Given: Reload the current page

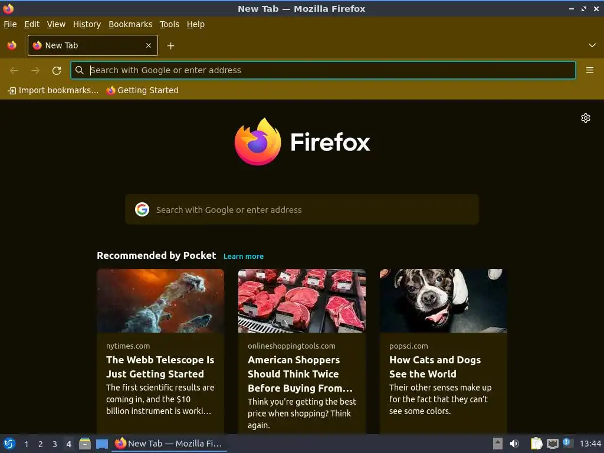Looking at the screenshot, I should point(57,71).
